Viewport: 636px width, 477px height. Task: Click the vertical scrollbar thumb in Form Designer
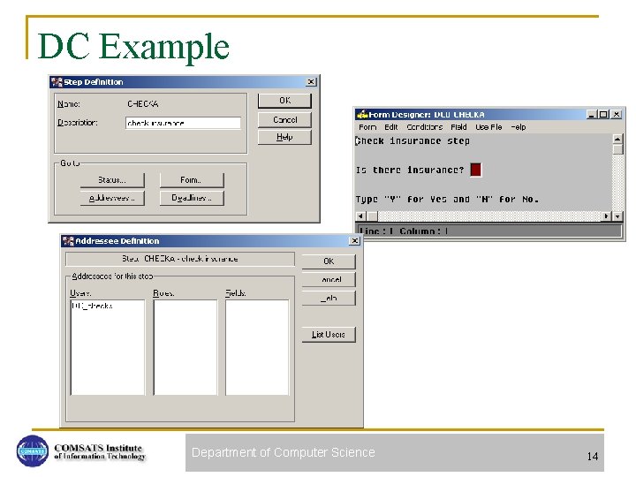click(x=617, y=149)
